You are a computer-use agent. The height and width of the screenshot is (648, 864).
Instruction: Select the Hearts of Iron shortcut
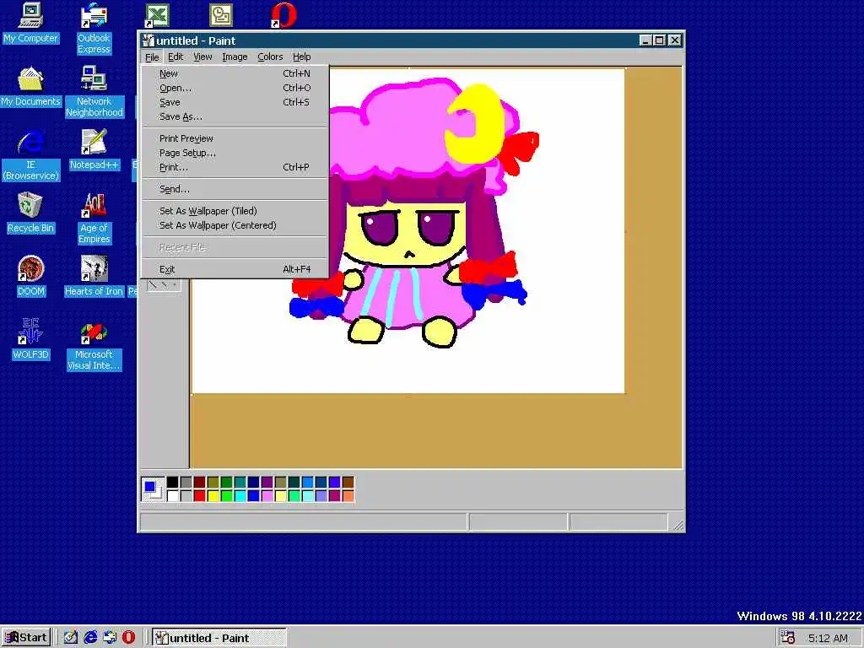tap(94, 276)
